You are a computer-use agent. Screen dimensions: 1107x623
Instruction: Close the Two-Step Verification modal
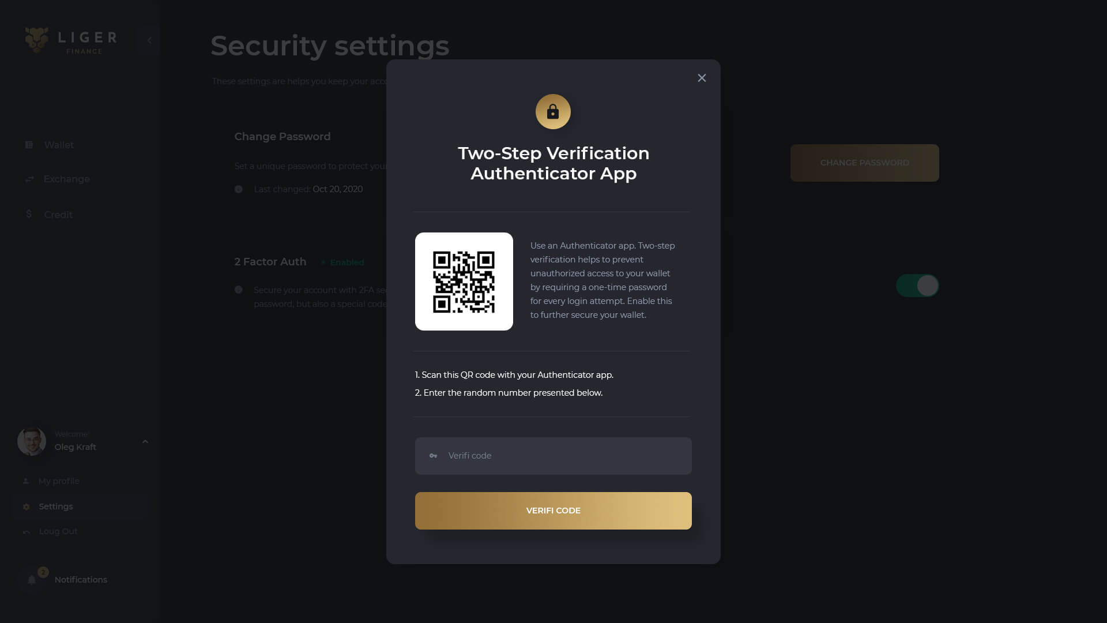coord(701,78)
